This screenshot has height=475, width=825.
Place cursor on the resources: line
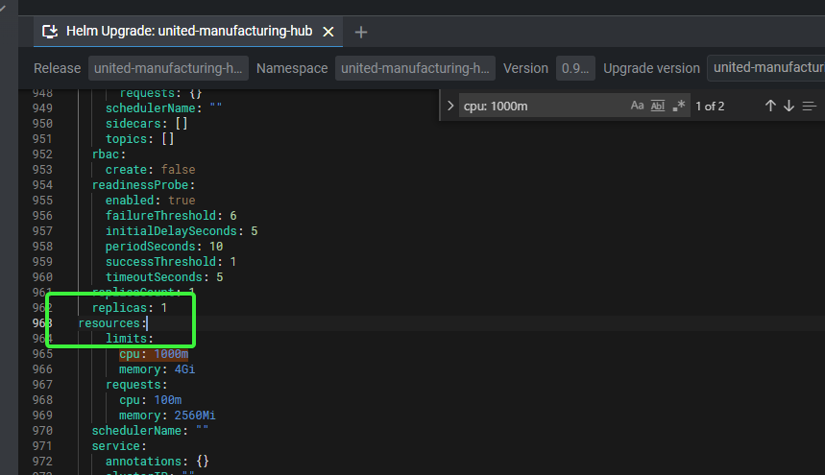point(112,323)
